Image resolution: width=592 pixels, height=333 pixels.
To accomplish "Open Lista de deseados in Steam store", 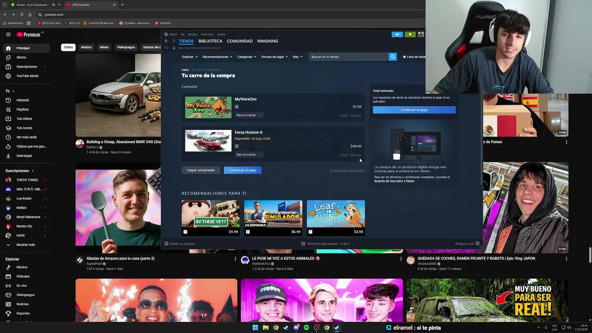I will tap(414, 57).
